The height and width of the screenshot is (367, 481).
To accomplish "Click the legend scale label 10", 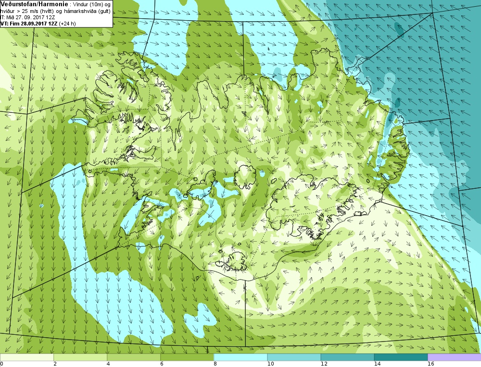I will [270, 364].
